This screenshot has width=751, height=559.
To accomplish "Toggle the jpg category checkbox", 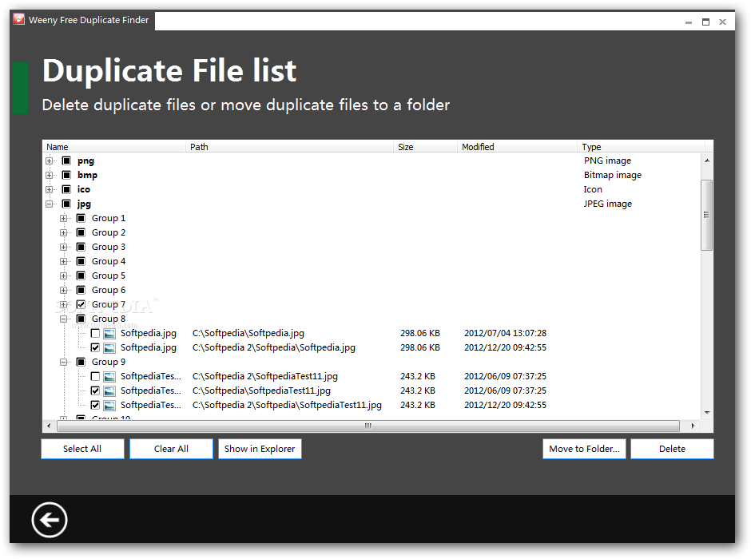I will pos(66,204).
